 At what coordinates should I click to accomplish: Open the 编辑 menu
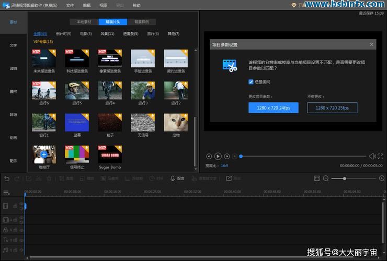[x=87, y=5]
